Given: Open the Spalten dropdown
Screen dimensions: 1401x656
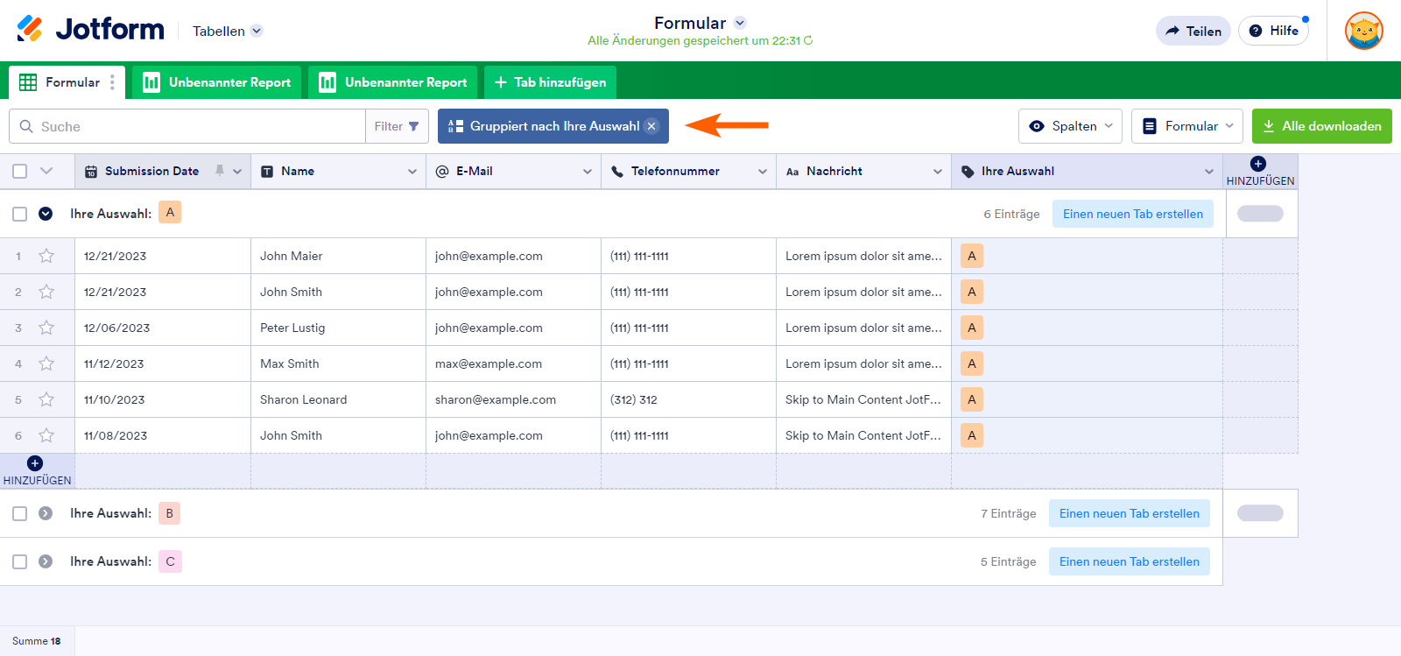Looking at the screenshot, I should coord(1070,126).
